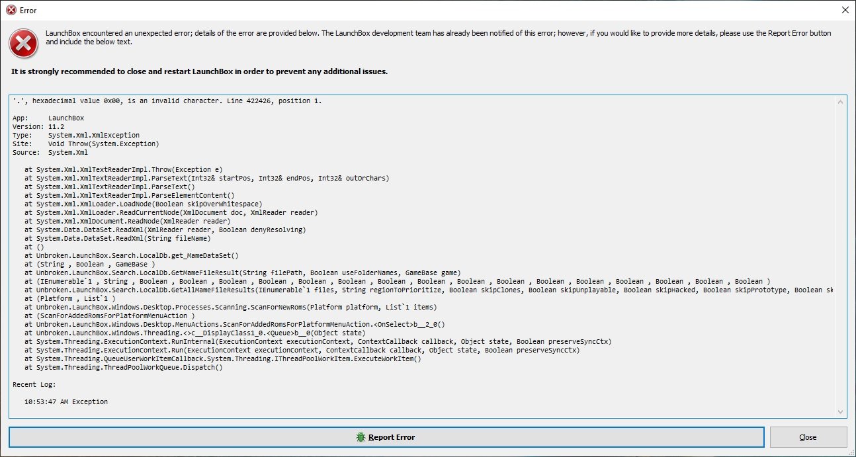Image resolution: width=856 pixels, height=457 pixels.
Task: Click the bold restart LaunchBox recommendation text
Action: pyautogui.click(x=199, y=71)
